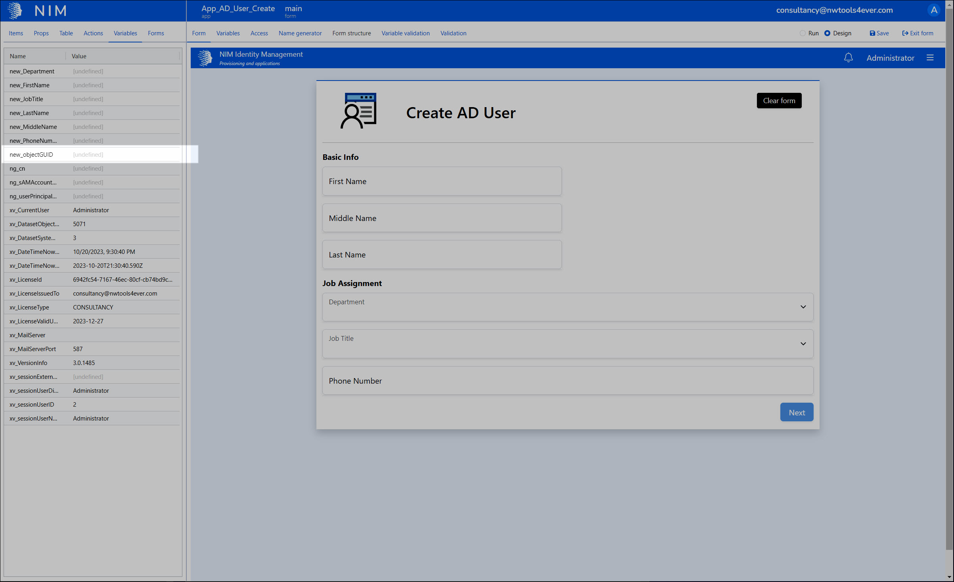
Task: Click the notification bell icon
Action: click(848, 58)
